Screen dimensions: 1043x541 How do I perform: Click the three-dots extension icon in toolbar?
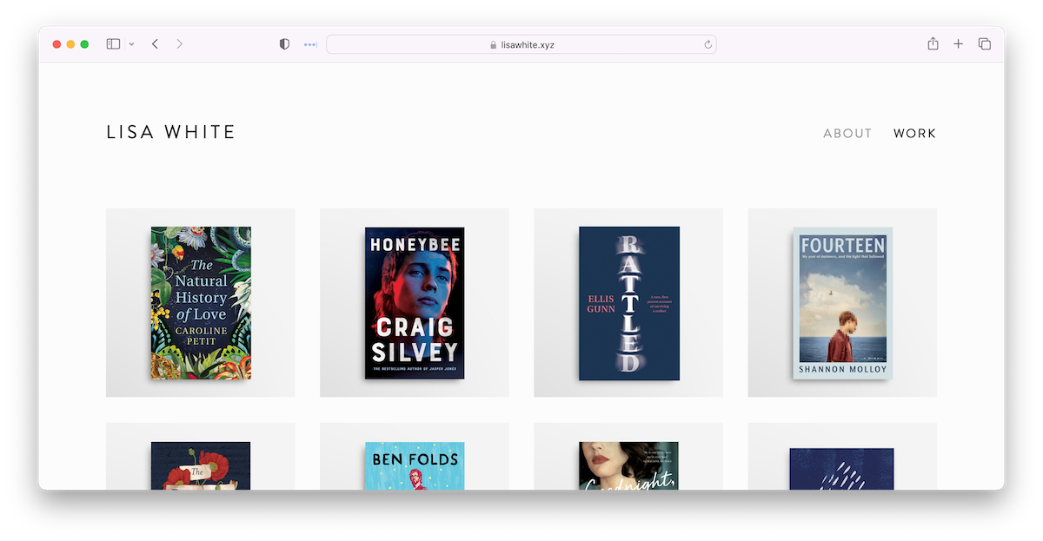point(310,44)
